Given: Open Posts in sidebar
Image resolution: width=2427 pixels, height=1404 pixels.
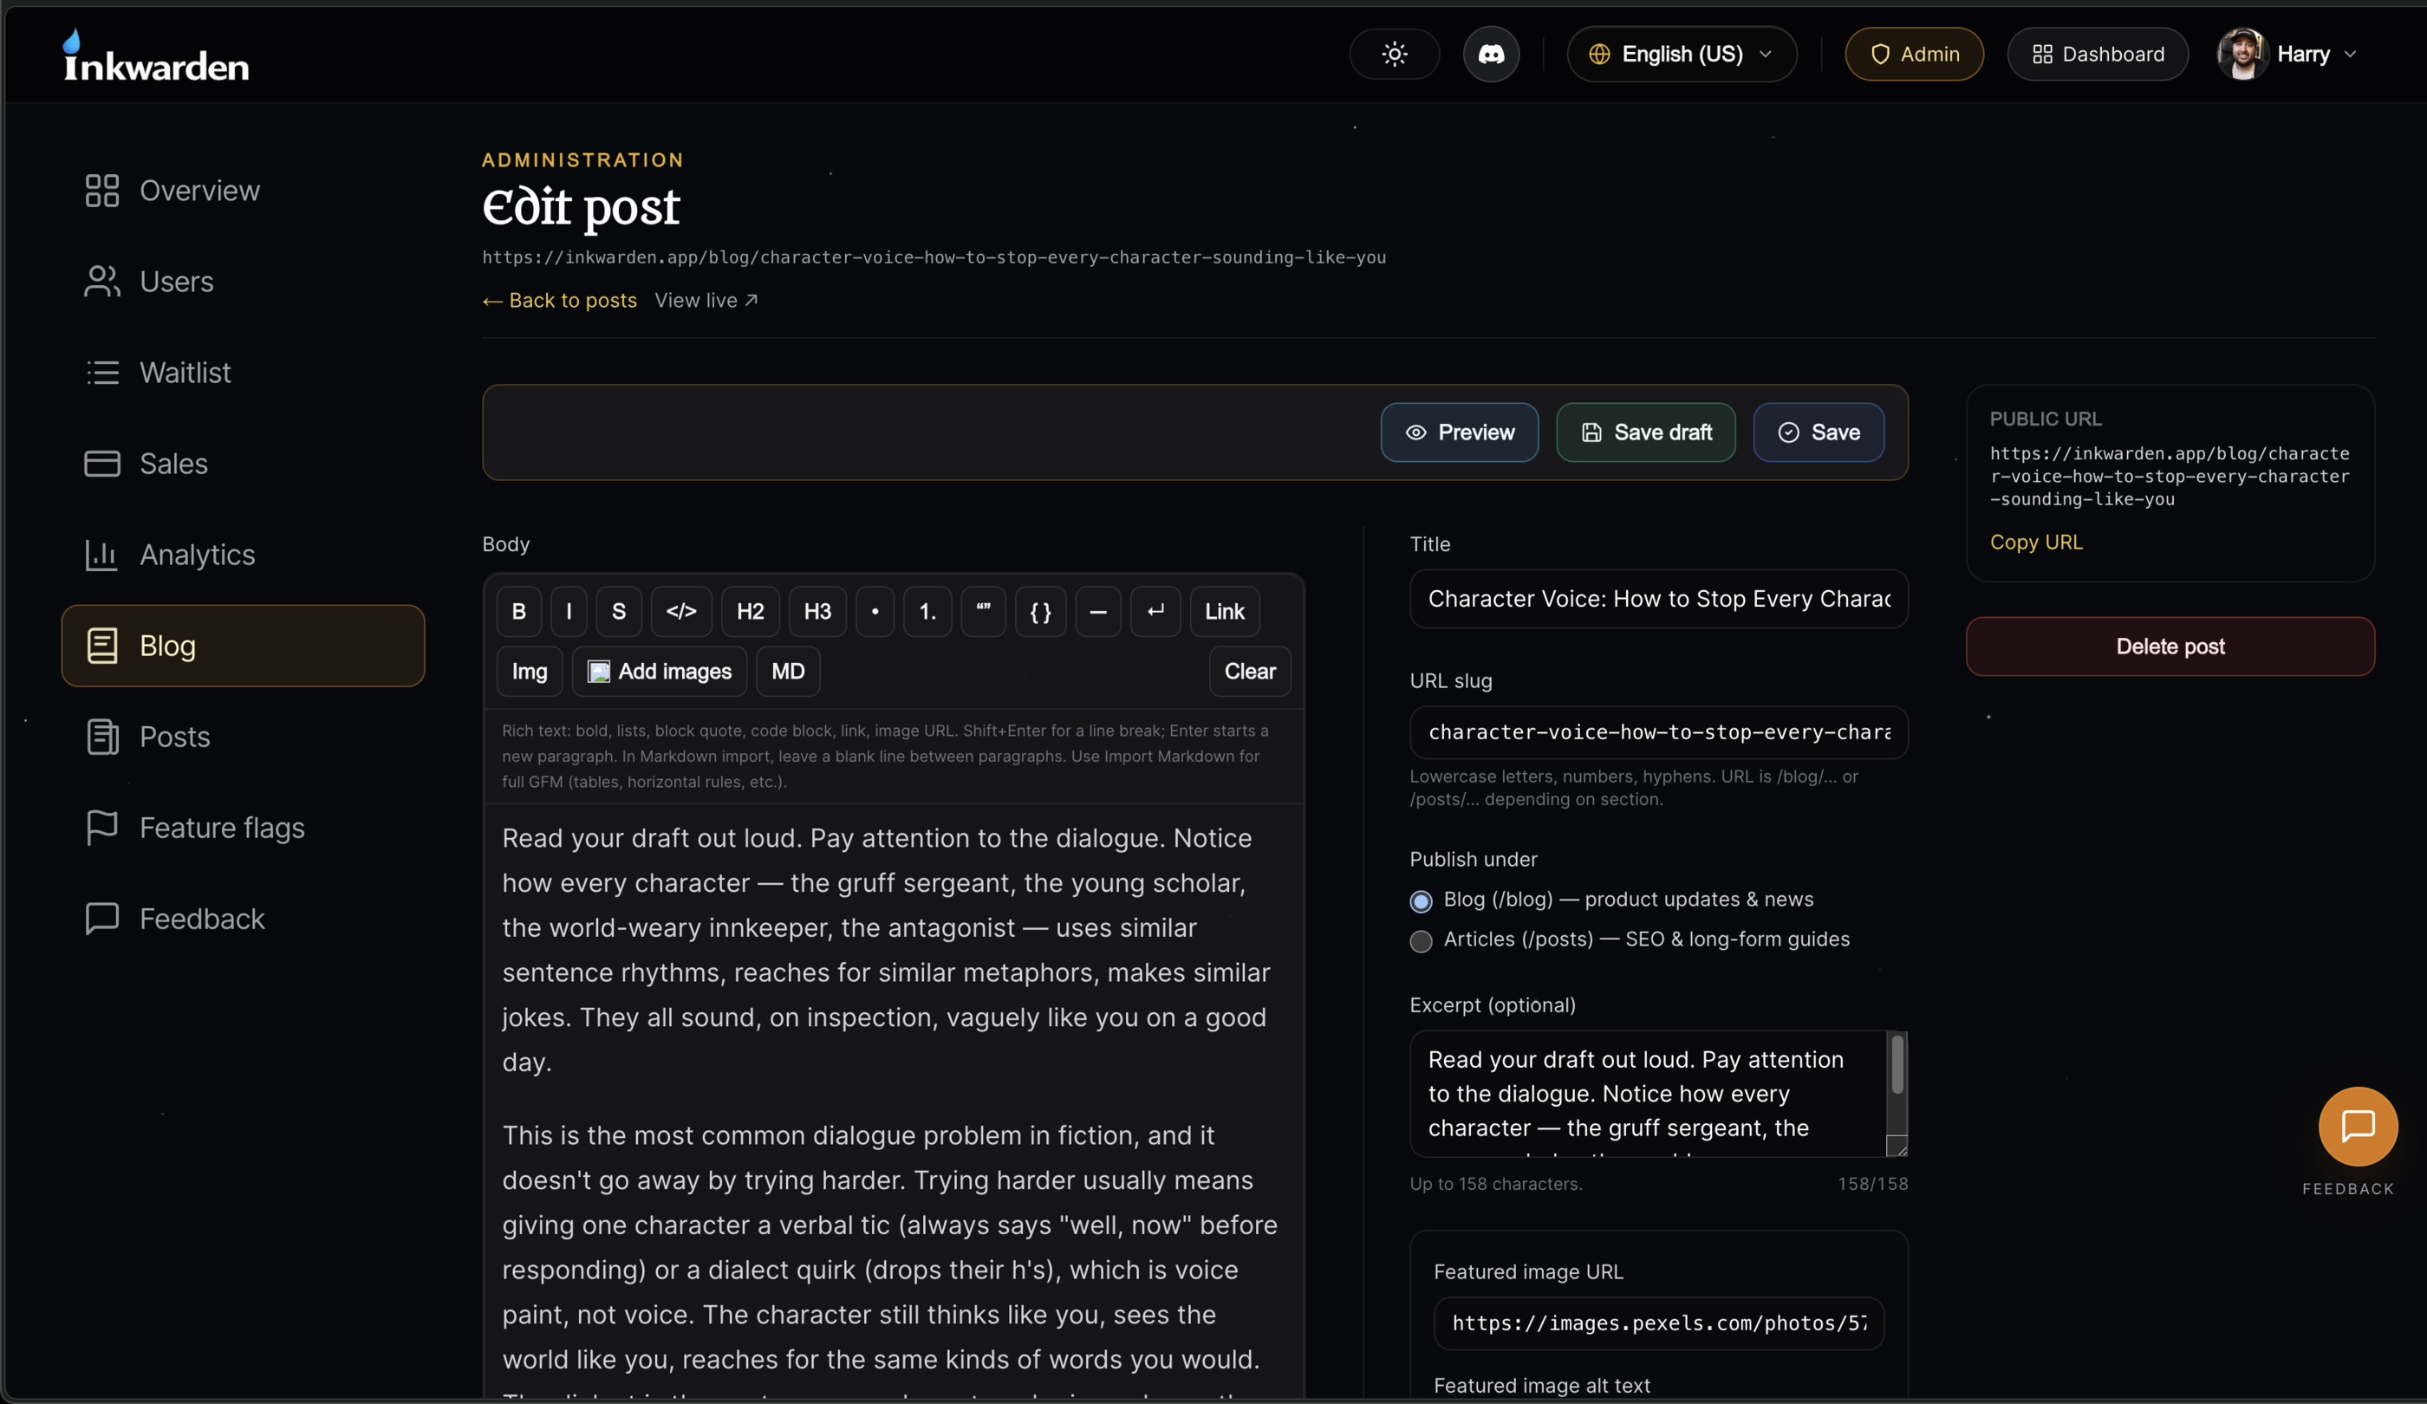Looking at the screenshot, I should pyautogui.click(x=243, y=737).
